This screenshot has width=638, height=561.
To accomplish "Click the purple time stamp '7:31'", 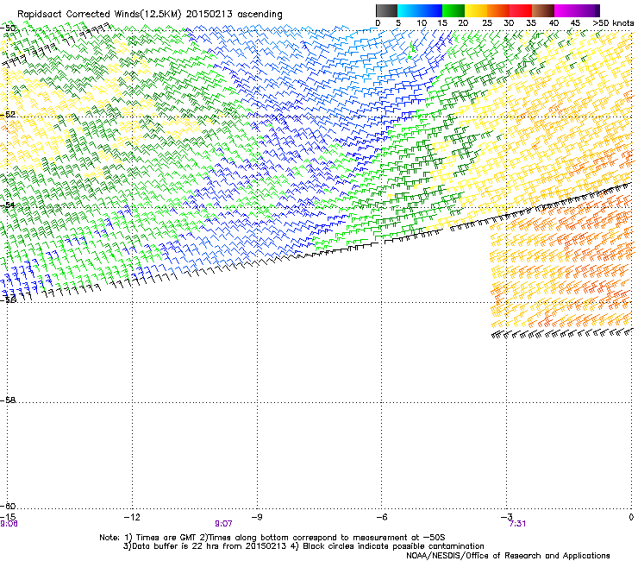I will point(517,524).
